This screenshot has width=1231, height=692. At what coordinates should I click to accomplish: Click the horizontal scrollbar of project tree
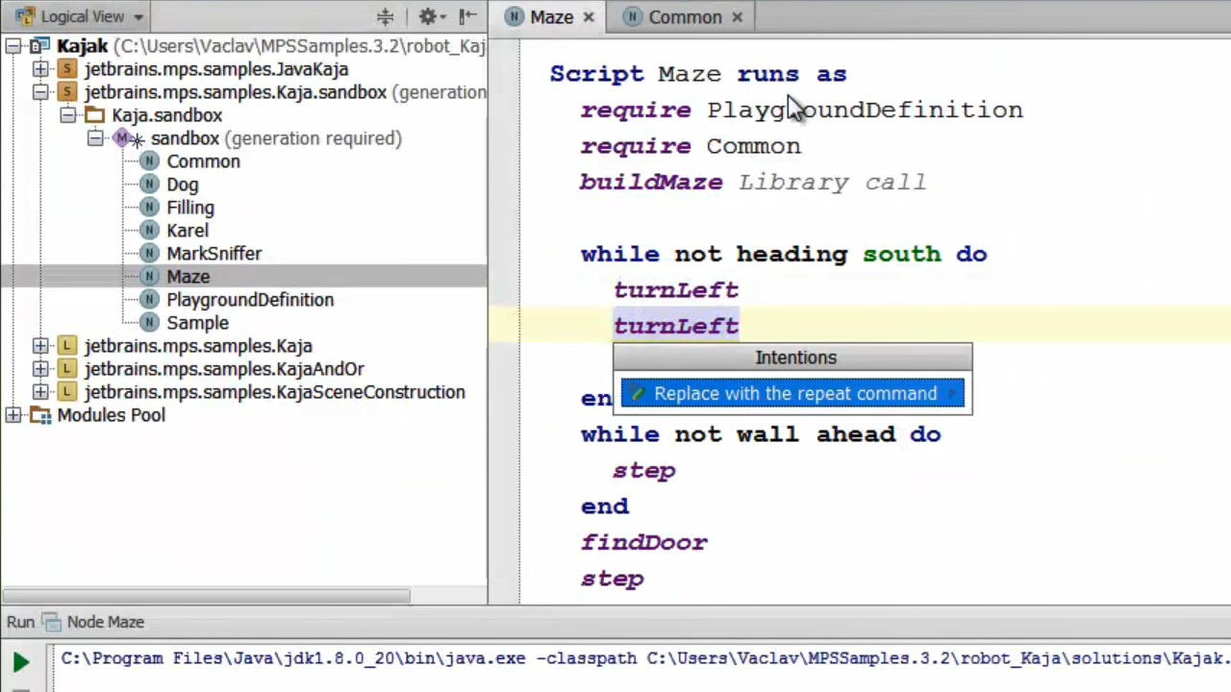point(207,595)
